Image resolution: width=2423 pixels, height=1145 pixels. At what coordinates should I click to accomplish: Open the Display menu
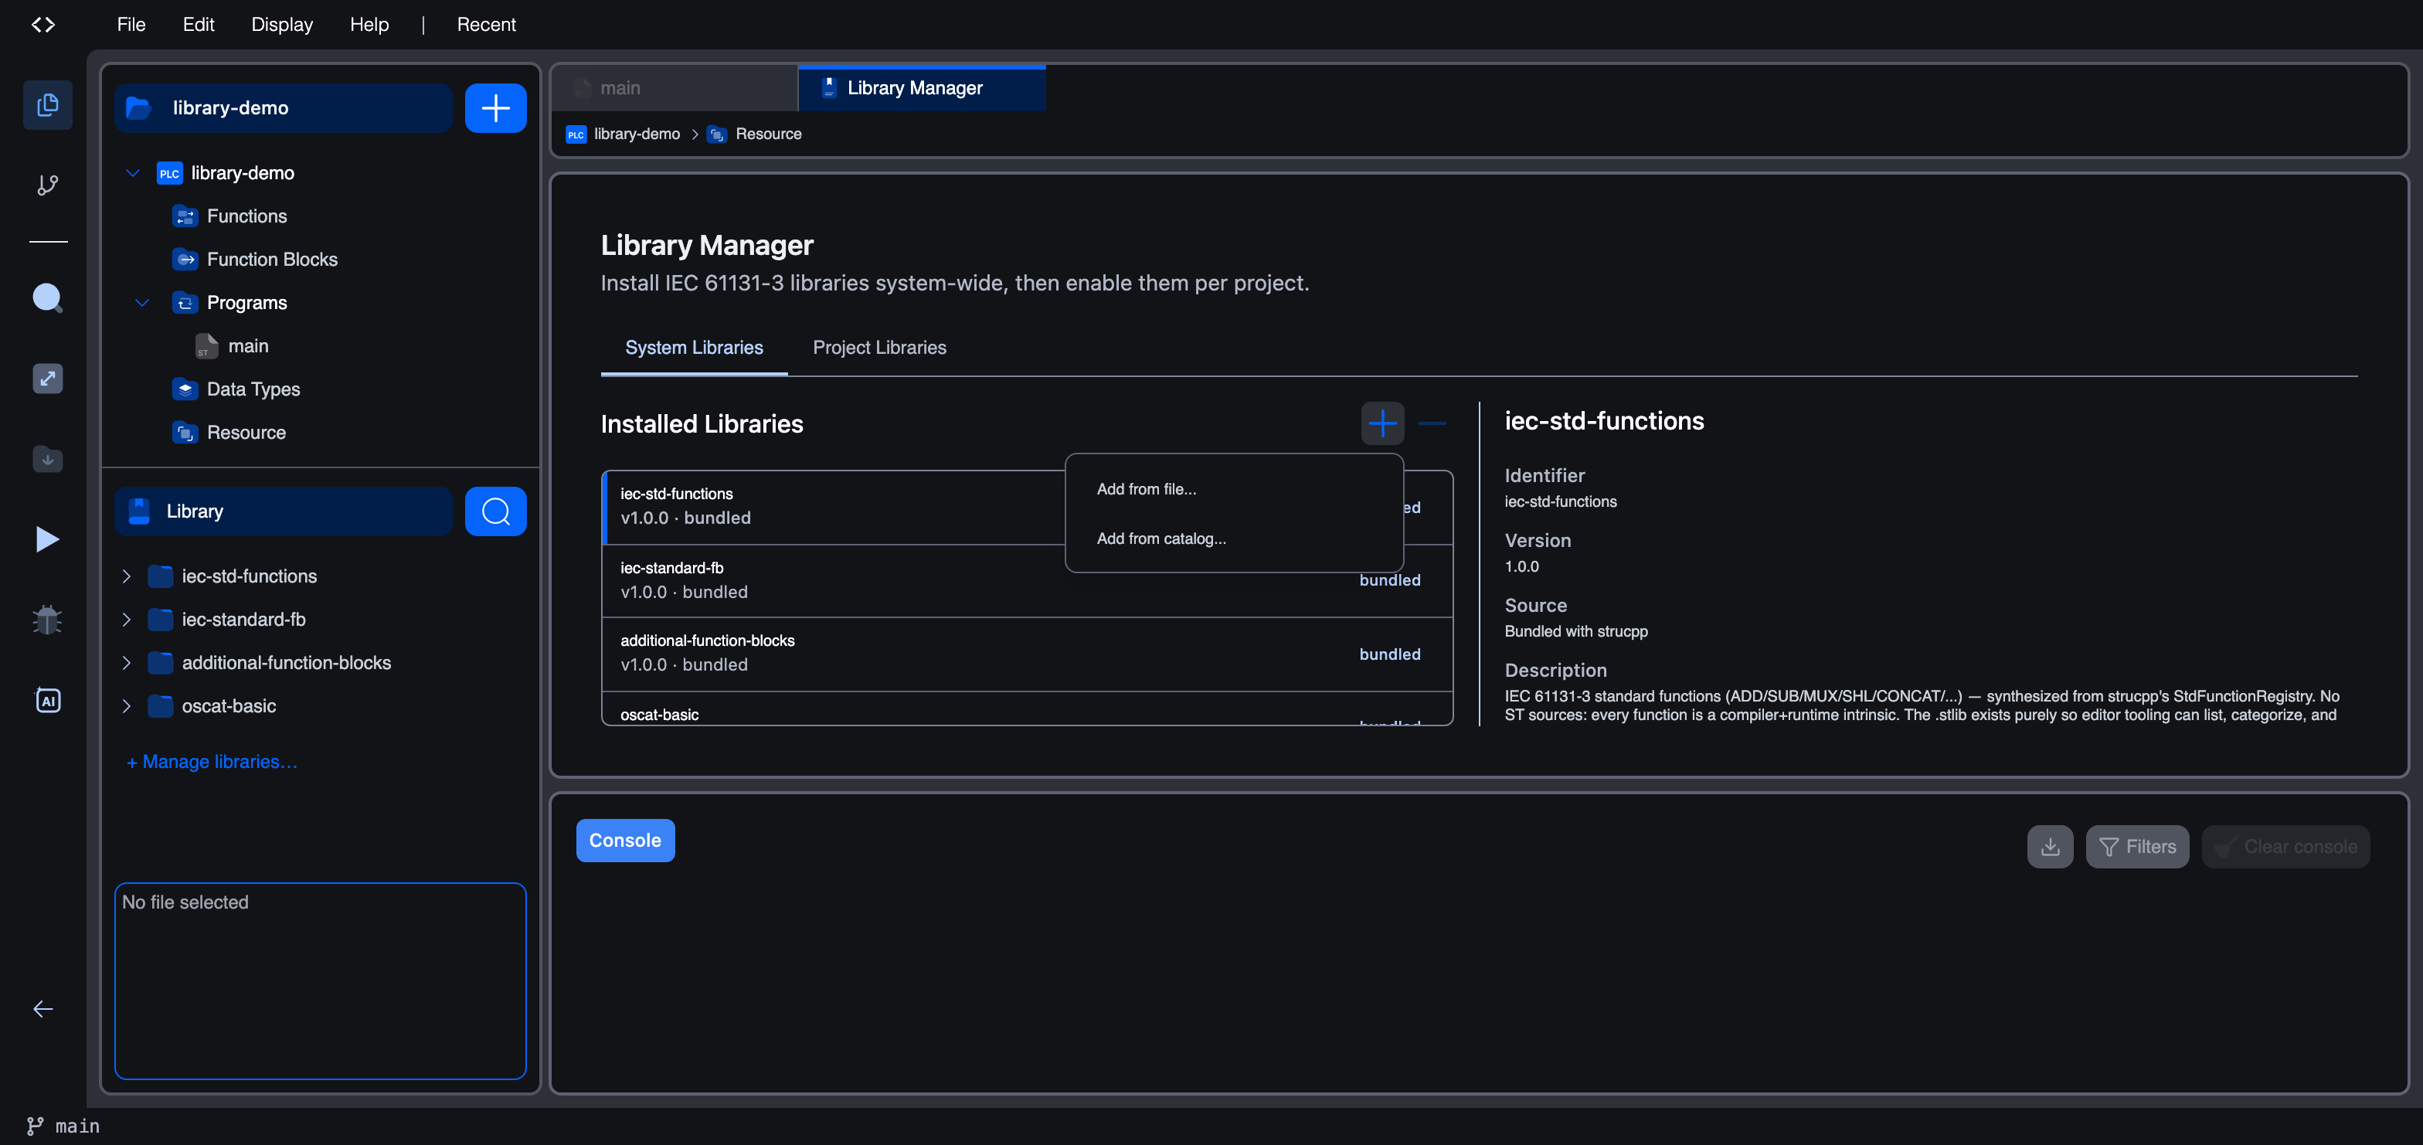pyautogui.click(x=281, y=25)
